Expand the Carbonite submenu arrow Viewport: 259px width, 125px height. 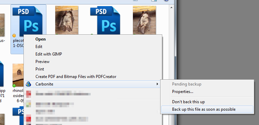click(157, 84)
